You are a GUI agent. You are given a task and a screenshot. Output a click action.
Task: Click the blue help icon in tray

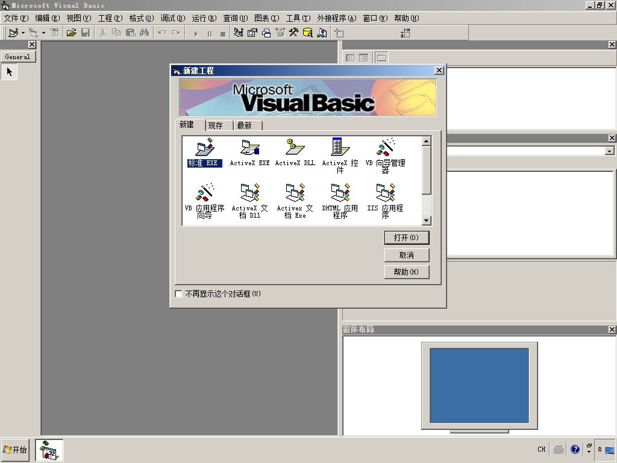[575, 449]
